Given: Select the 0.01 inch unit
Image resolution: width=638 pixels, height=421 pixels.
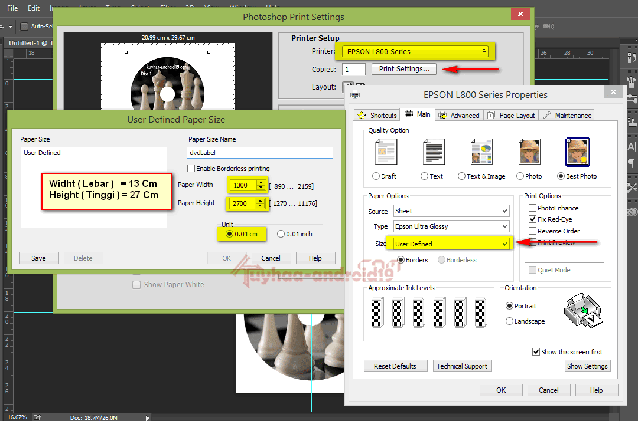Looking at the screenshot, I should [281, 234].
